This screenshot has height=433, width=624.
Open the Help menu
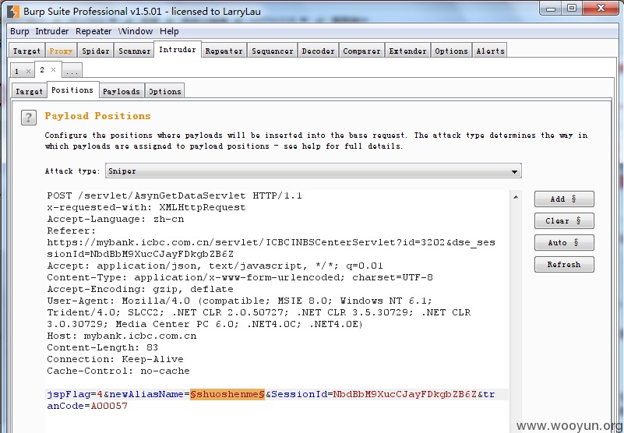[x=169, y=31]
